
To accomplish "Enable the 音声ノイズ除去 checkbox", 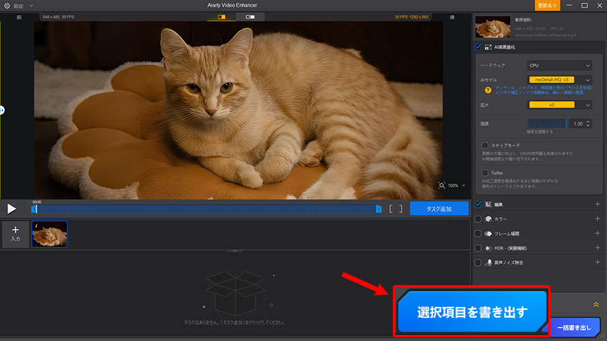I will (478, 263).
